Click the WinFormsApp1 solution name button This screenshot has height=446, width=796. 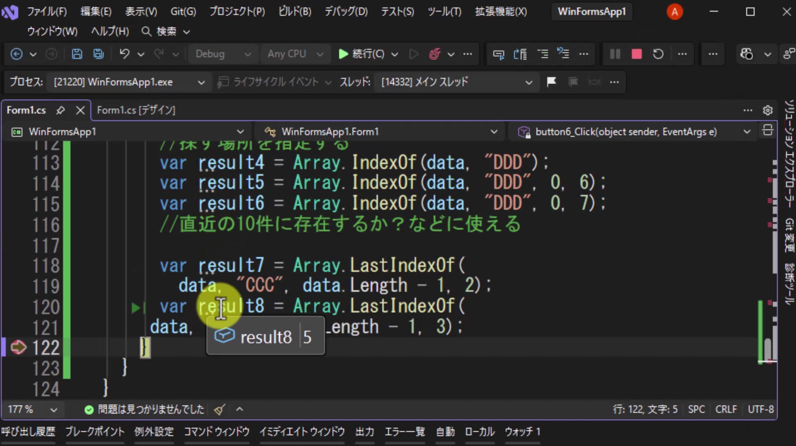[x=592, y=12]
